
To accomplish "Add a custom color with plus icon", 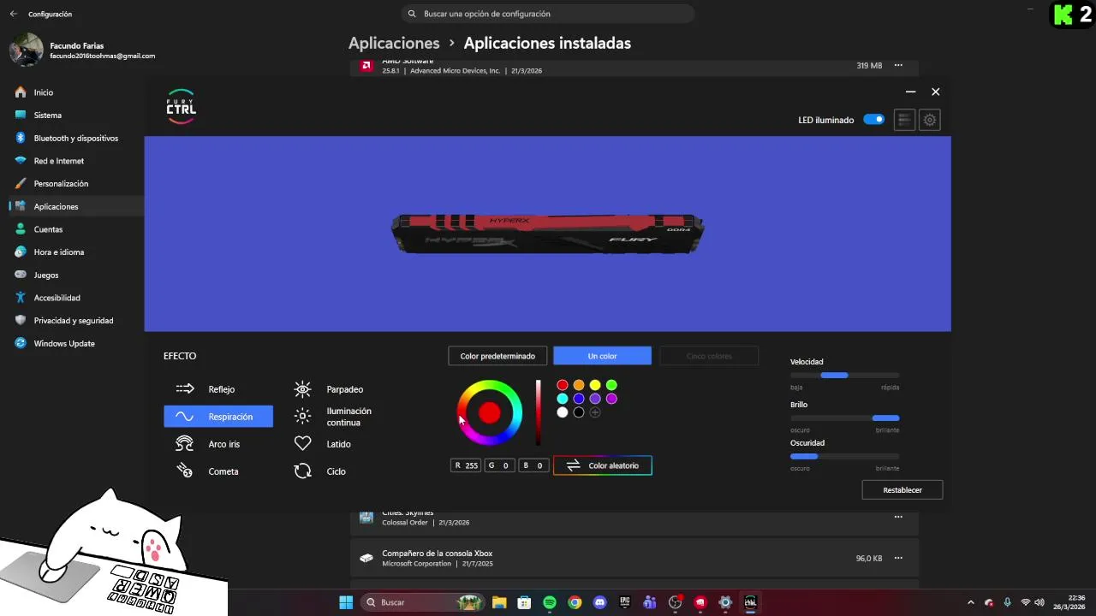I will (x=595, y=412).
